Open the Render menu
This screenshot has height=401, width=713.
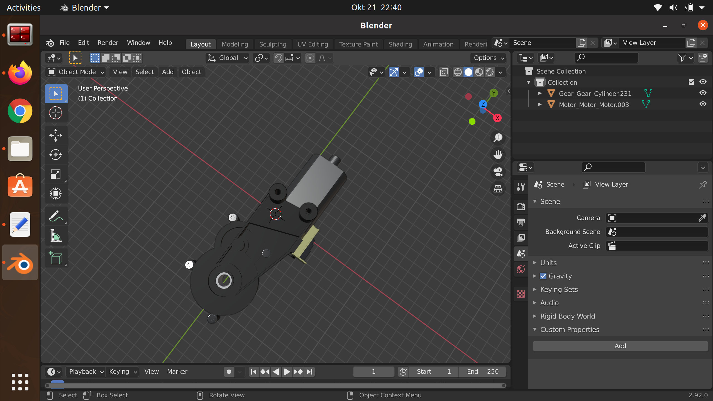(108, 43)
